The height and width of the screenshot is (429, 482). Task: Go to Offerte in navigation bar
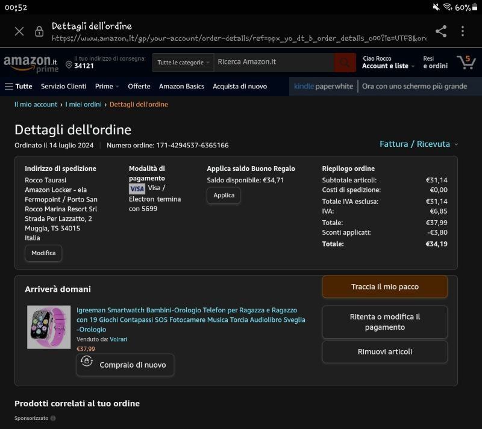[x=139, y=87]
